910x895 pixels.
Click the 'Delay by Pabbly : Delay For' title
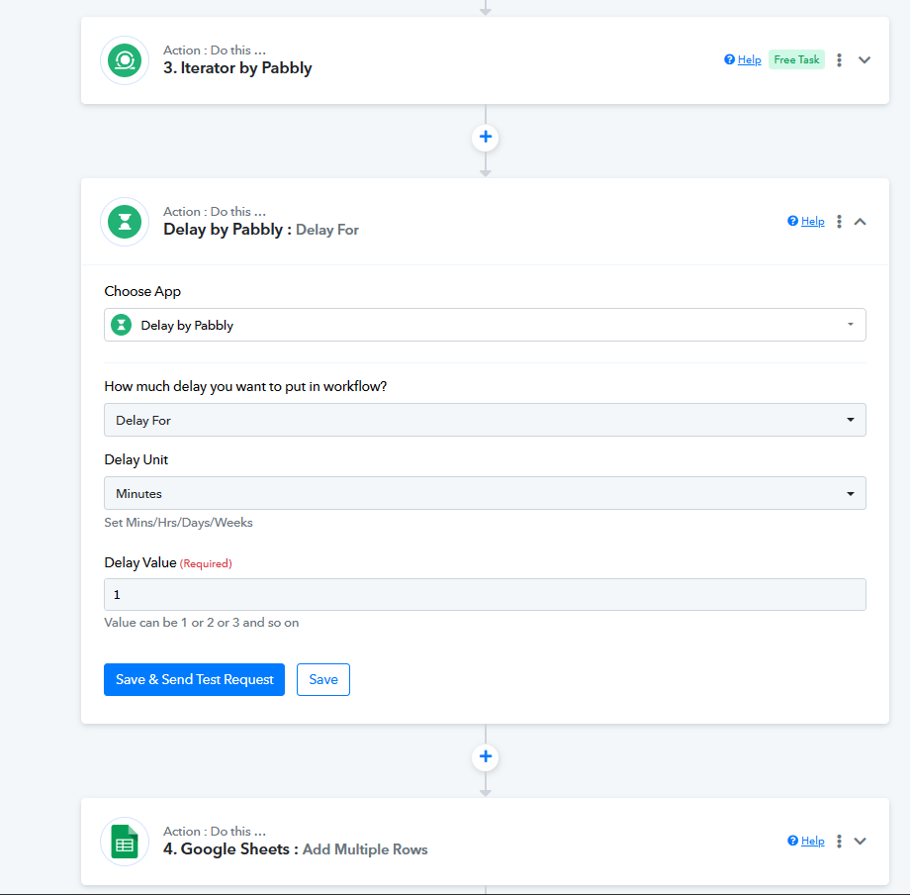261,230
